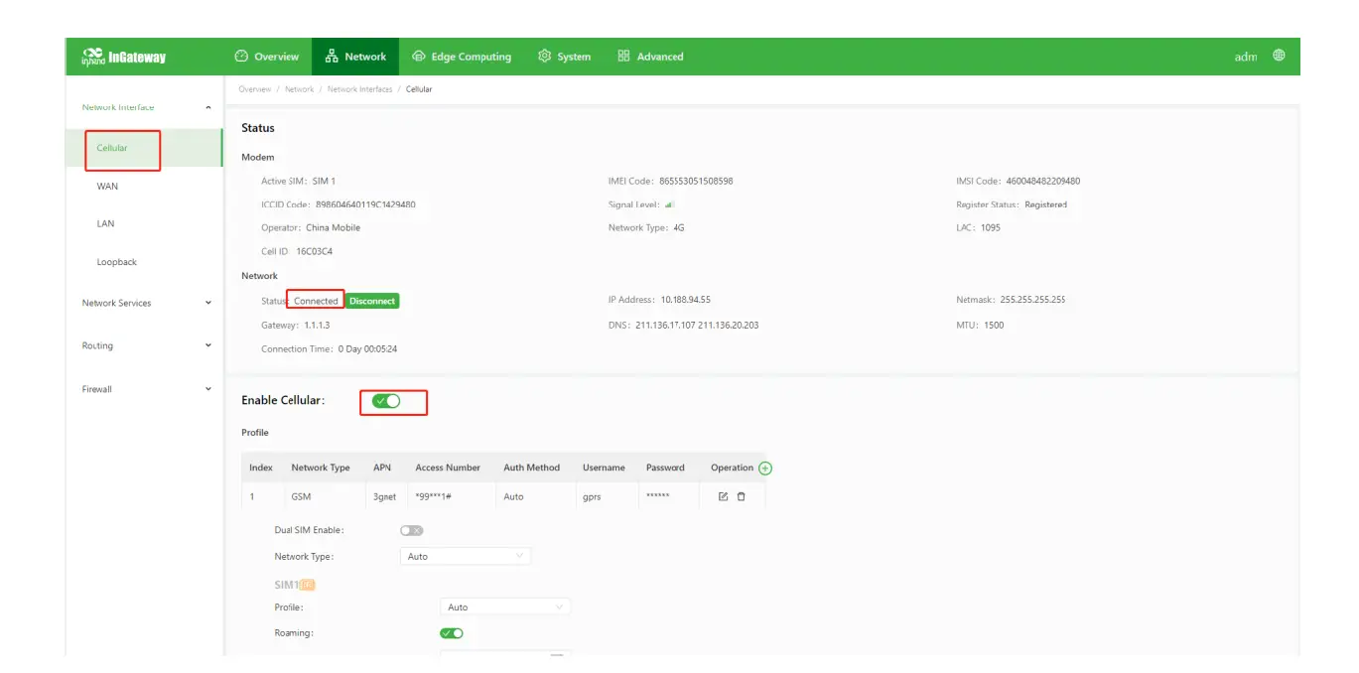Click the adm user account
Image resolution: width=1359 pixels, height=673 pixels.
(x=1245, y=57)
